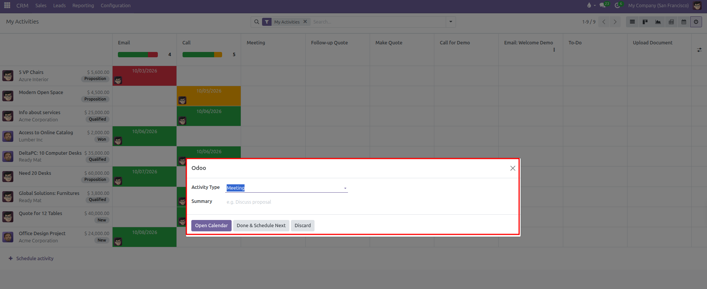Switch to list view
The height and width of the screenshot is (289, 707).
coord(632,22)
